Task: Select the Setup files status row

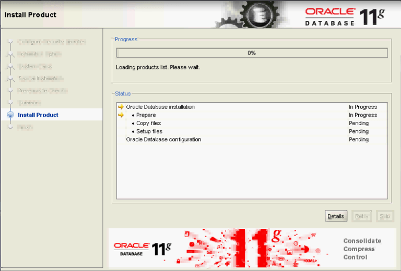Action: [x=252, y=131]
